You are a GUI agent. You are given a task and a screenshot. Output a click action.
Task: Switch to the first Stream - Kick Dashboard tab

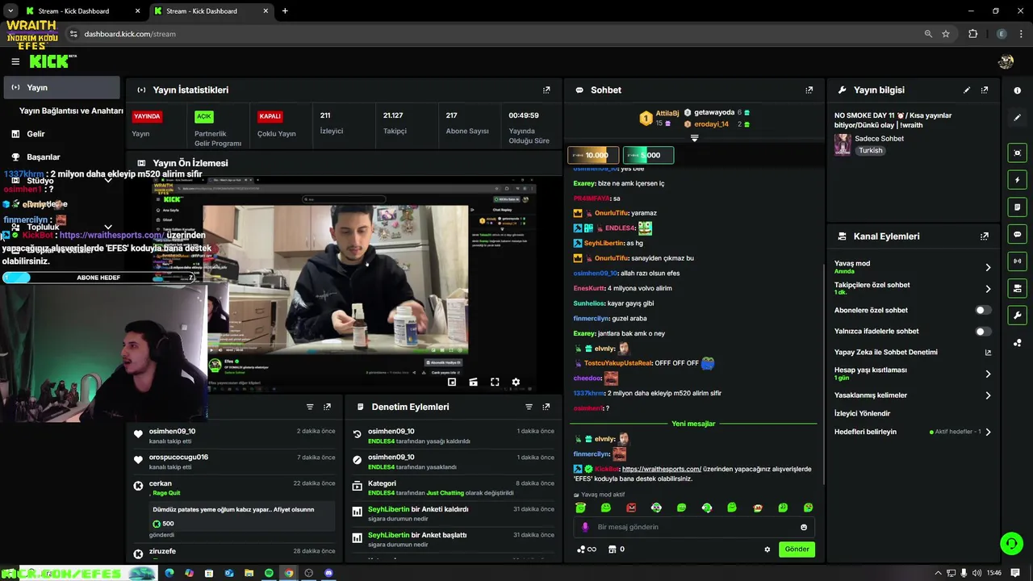81,11
